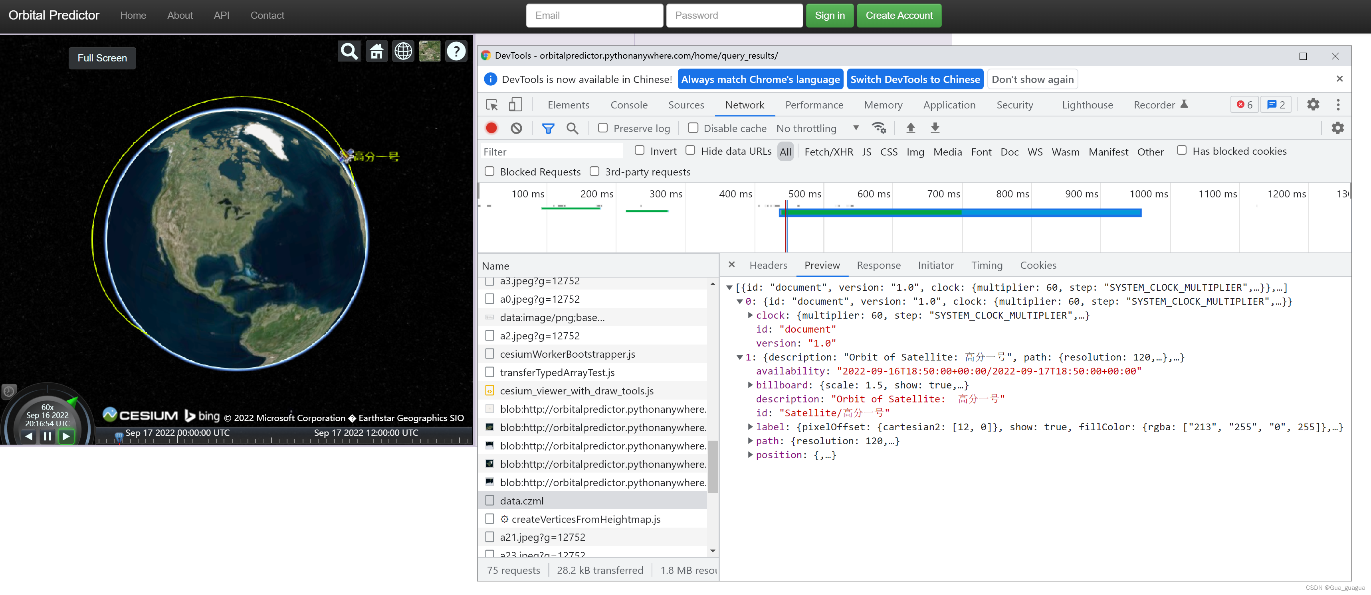The width and height of the screenshot is (1371, 595).
Task: Pause the Cesium animation playback
Action: (x=48, y=437)
